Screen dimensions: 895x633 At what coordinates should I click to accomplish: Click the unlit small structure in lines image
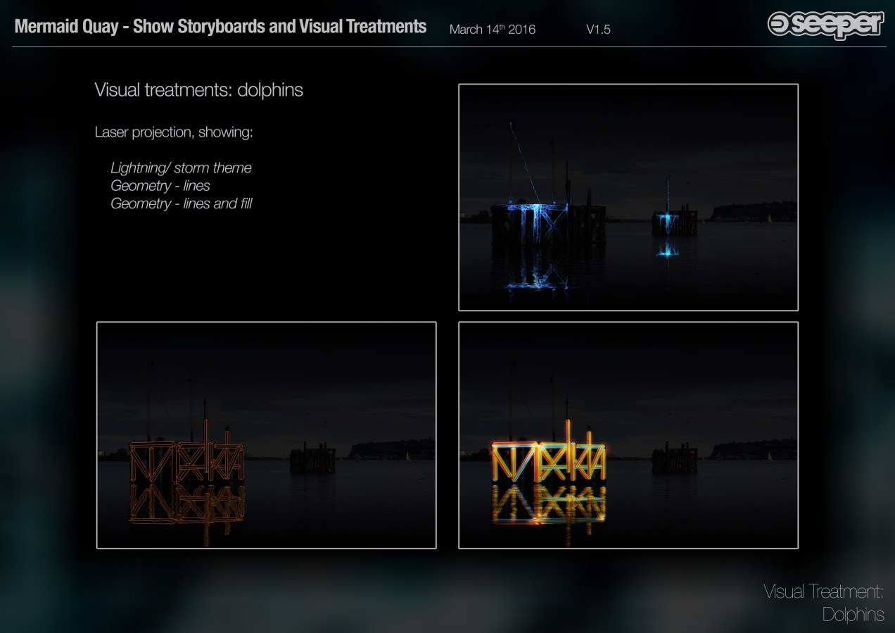click(312, 458)
